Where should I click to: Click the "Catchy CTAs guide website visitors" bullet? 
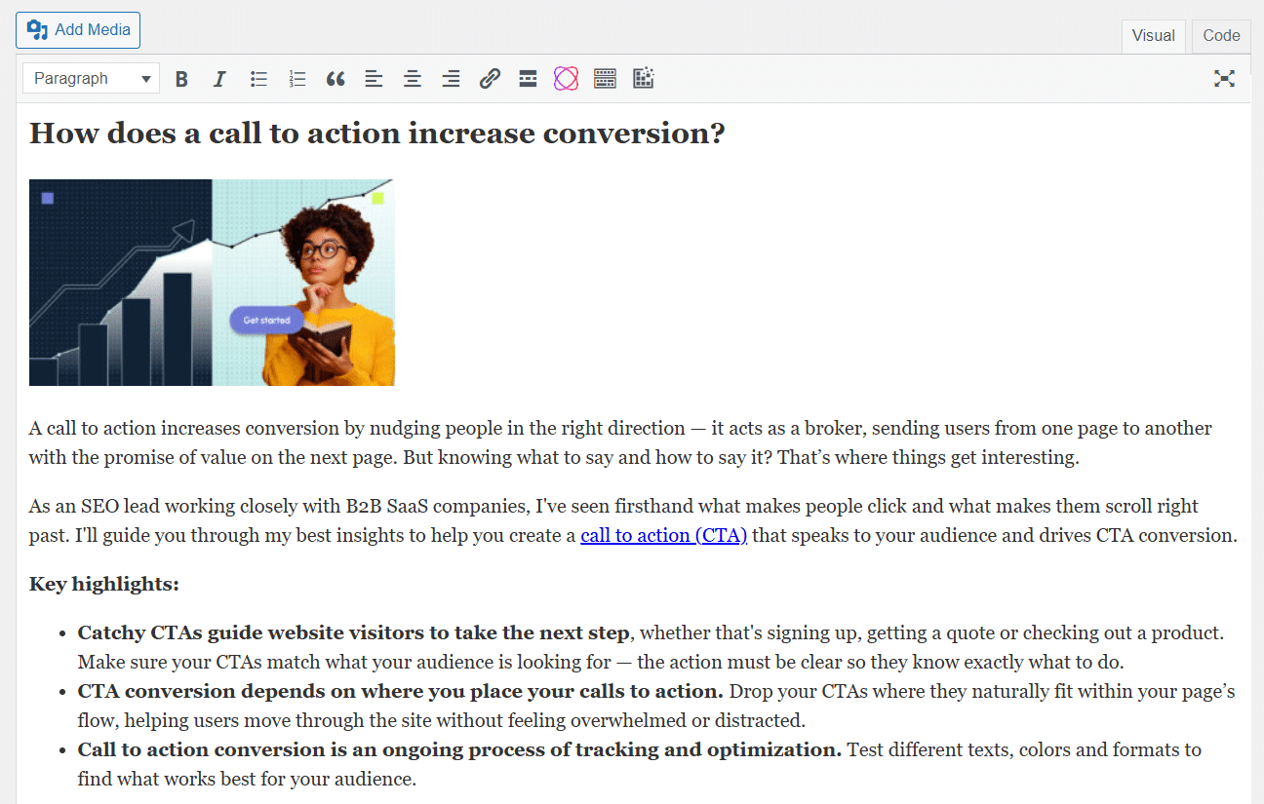[x=652, y=647]
